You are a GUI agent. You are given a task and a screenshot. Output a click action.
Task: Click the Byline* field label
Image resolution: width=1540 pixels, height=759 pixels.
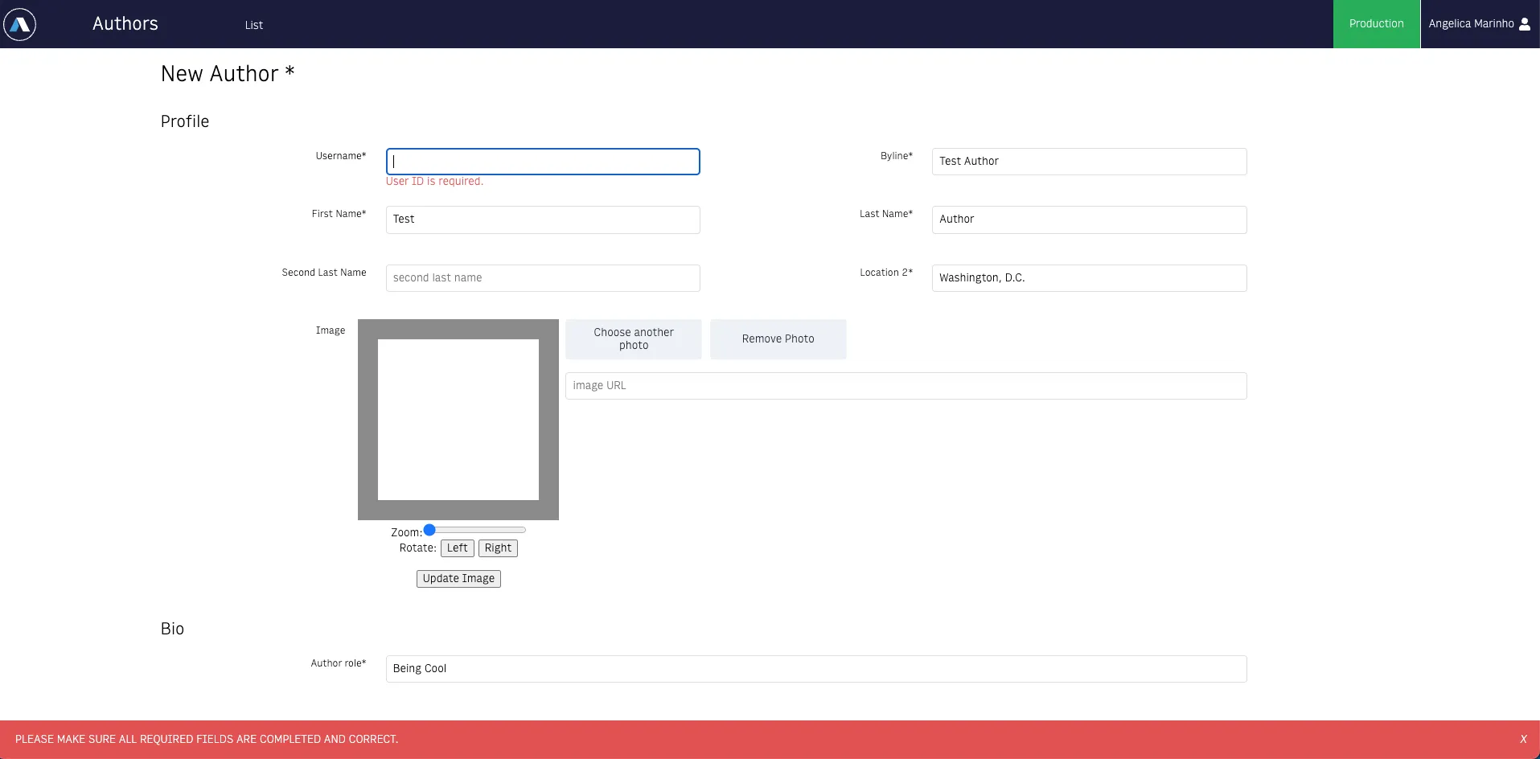897,156
